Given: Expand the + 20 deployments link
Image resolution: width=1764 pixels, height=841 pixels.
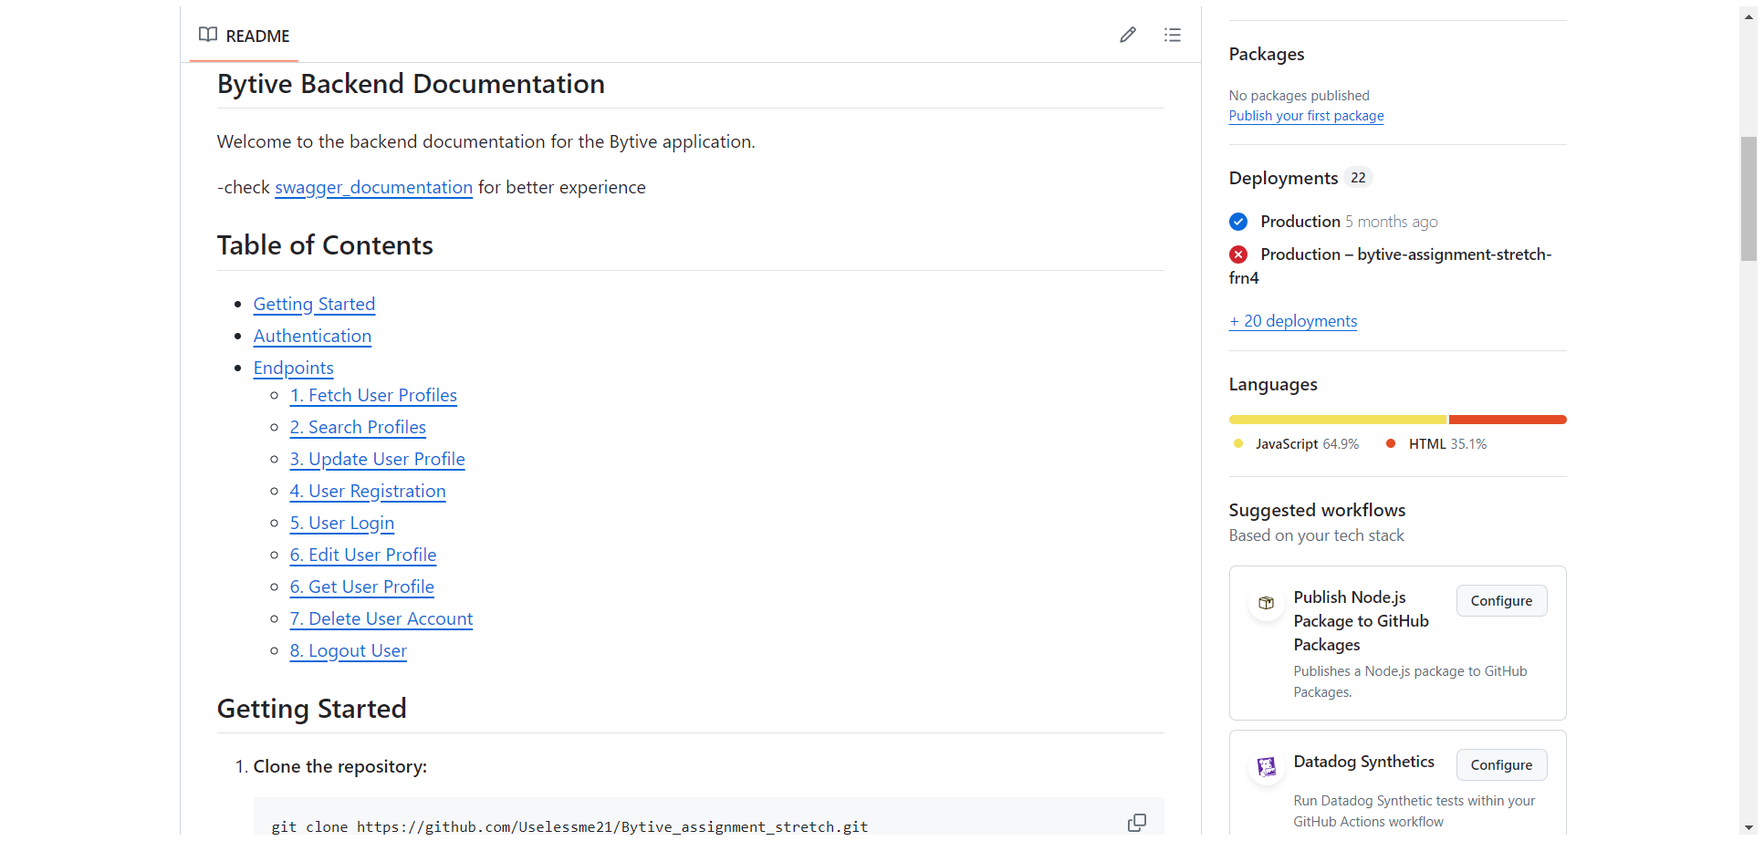Looking at the screenshot, I should (x=1292, y=321).
